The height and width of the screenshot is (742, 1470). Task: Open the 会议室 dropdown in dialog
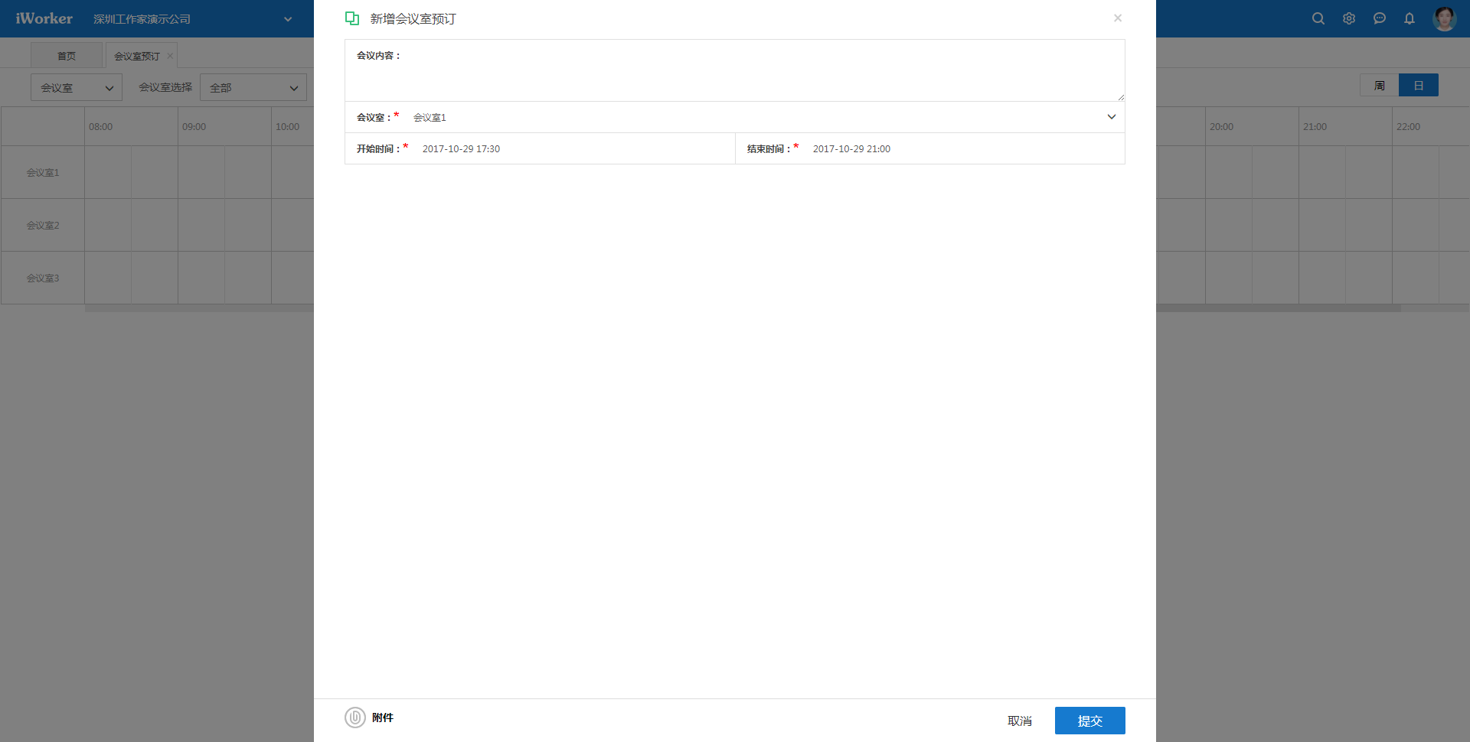[x=735, y=117]
